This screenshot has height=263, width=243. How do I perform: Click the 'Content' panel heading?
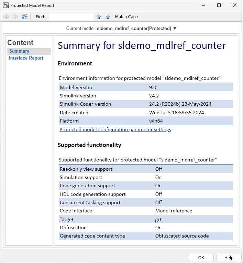pos(20,43)
